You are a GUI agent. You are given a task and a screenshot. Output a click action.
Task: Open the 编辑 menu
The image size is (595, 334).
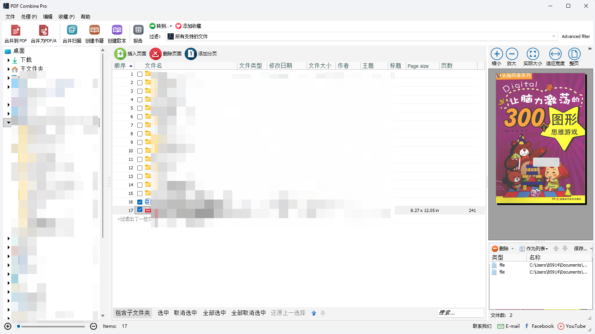click(48, 17)
